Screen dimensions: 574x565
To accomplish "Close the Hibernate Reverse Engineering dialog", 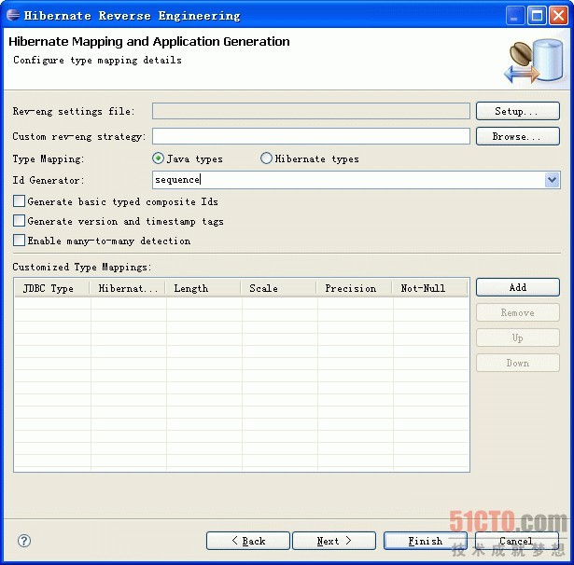I will (558, 16).
